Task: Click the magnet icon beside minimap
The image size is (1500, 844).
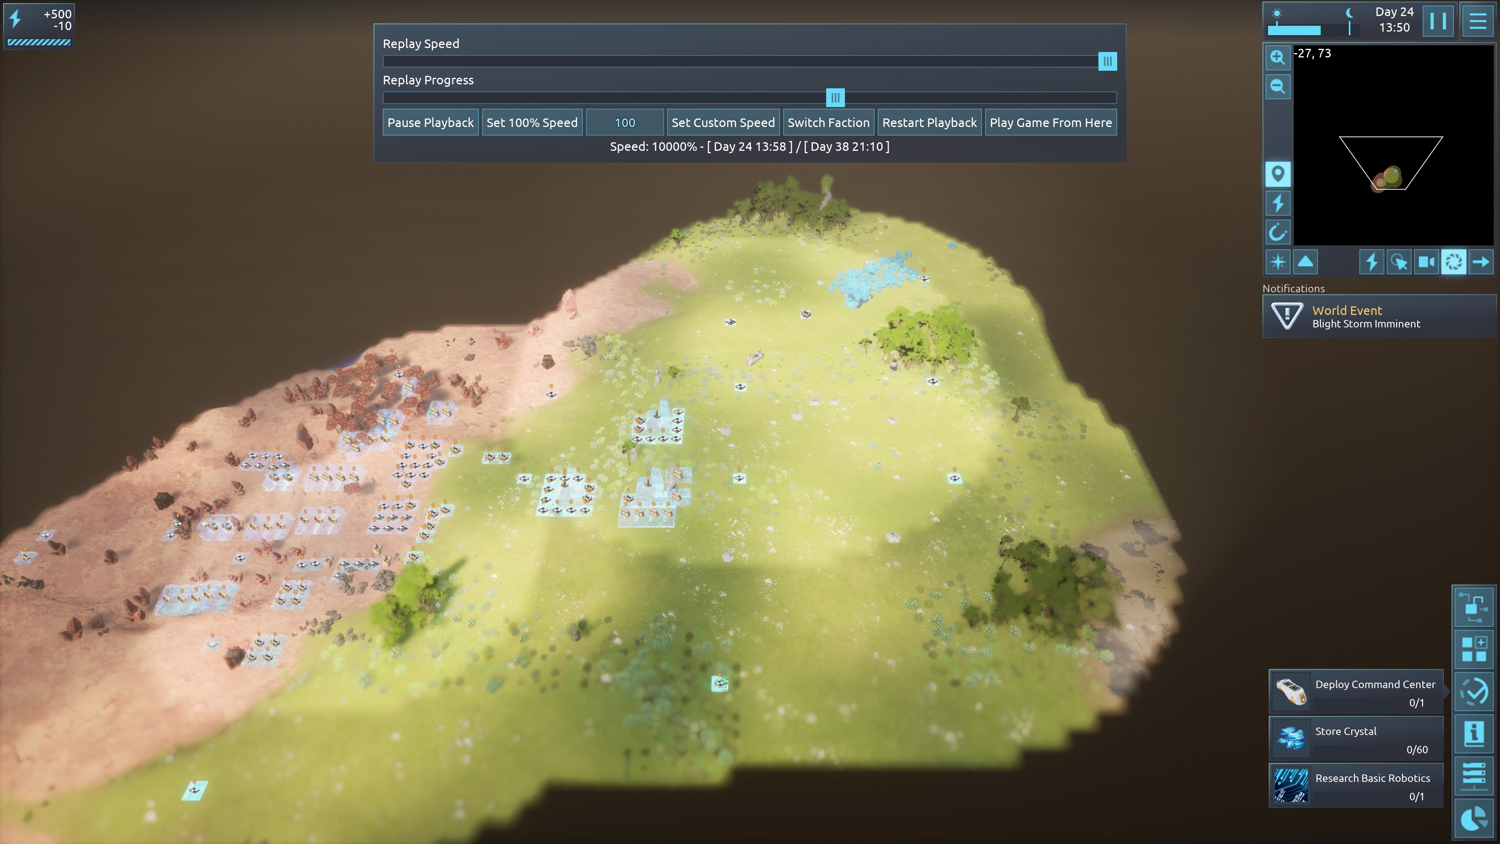Action: (1278, 232)
